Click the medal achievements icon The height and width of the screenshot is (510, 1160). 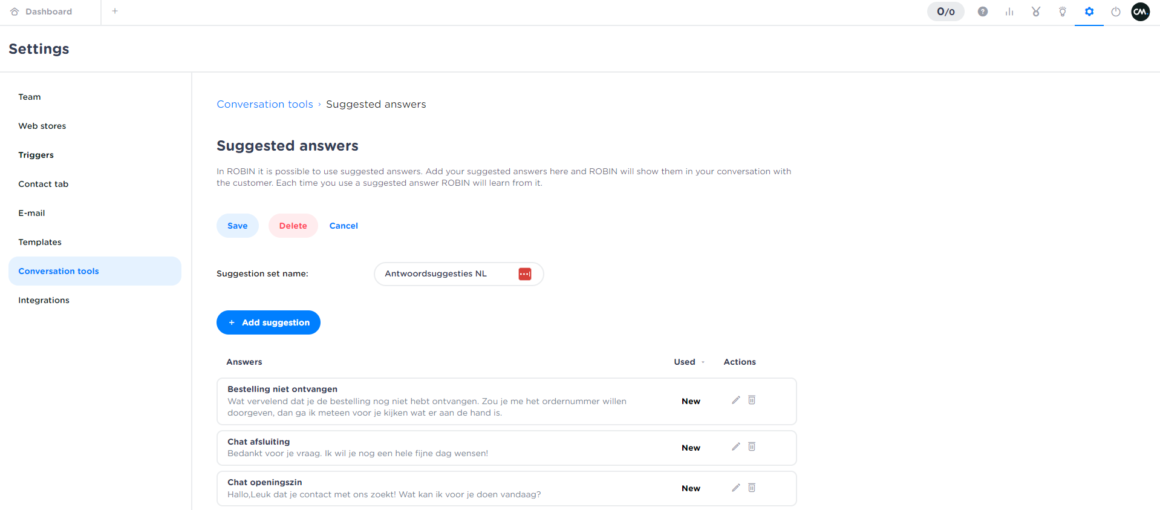1036,11
